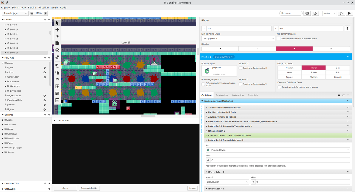
Task: Toggle the actor figure display tool
Action: (57, 87)
